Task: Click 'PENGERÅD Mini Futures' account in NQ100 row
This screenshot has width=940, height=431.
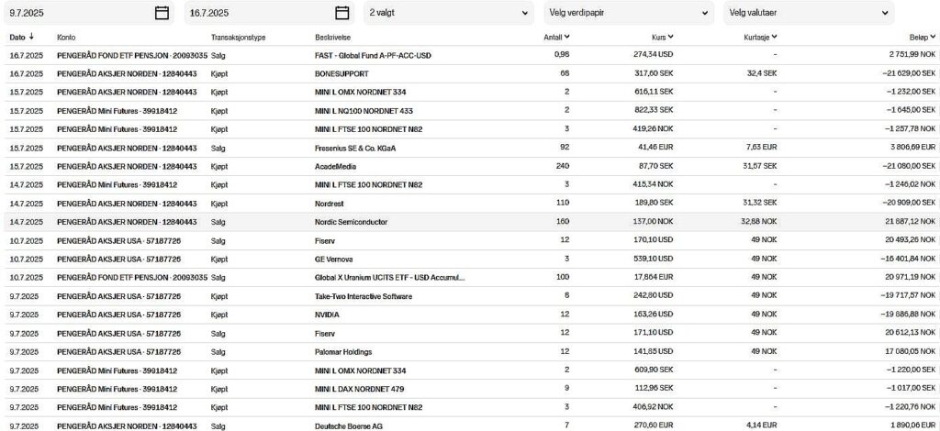Action: coord(117,111)
